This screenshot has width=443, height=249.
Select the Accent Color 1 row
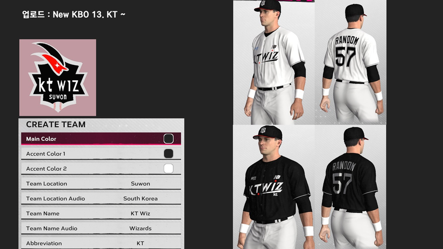[101, 154]
